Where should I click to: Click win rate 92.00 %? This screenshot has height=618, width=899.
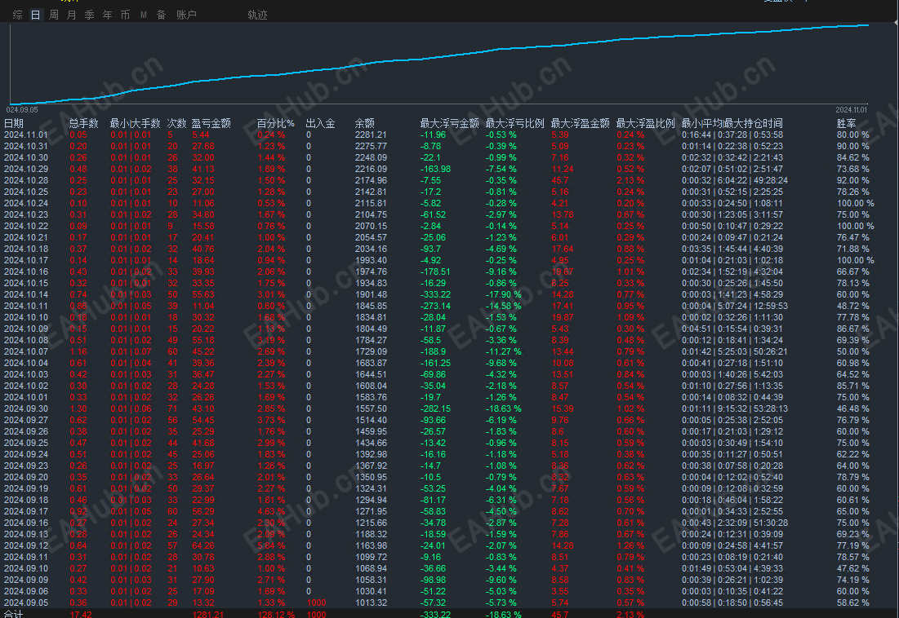[x=853, y=181]
